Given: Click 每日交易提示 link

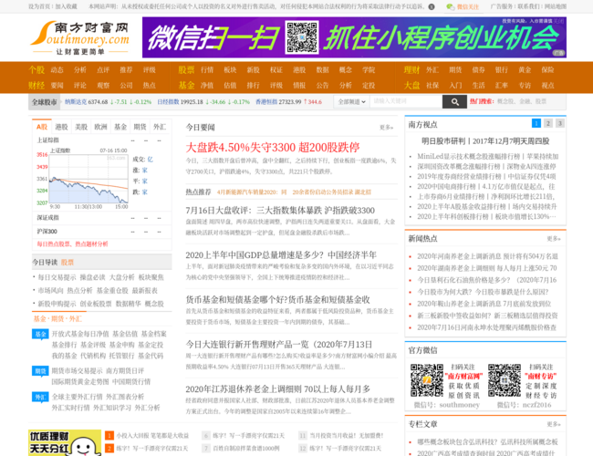Looking at the screenshot, I should [57, 277].
